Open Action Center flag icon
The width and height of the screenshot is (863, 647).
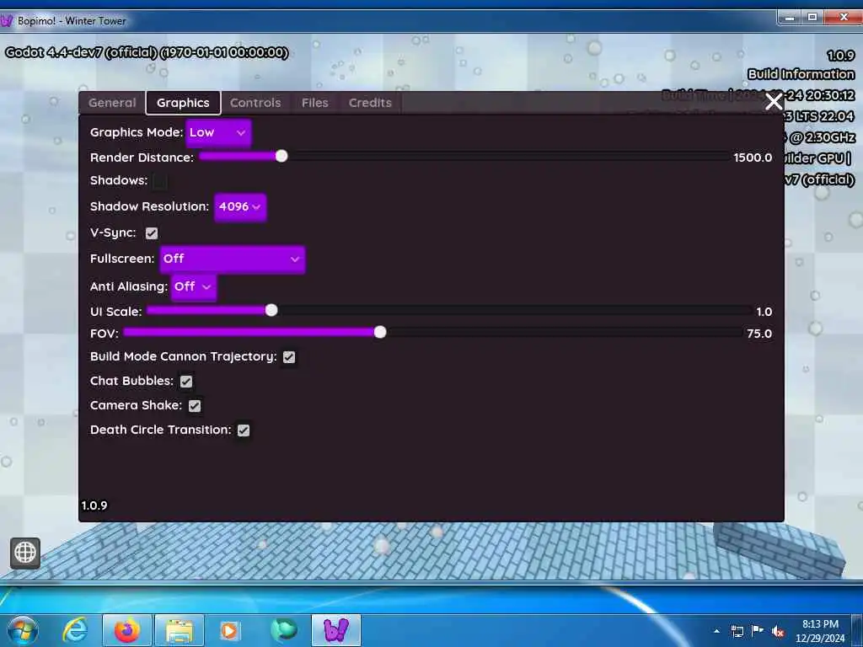pyautogui.click(x=758, y=630)
